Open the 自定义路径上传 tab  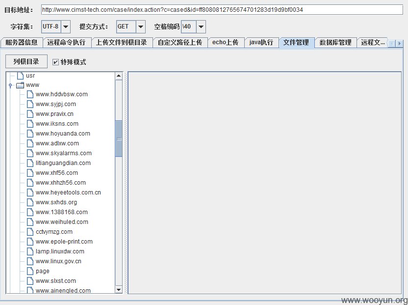point(180,43)
